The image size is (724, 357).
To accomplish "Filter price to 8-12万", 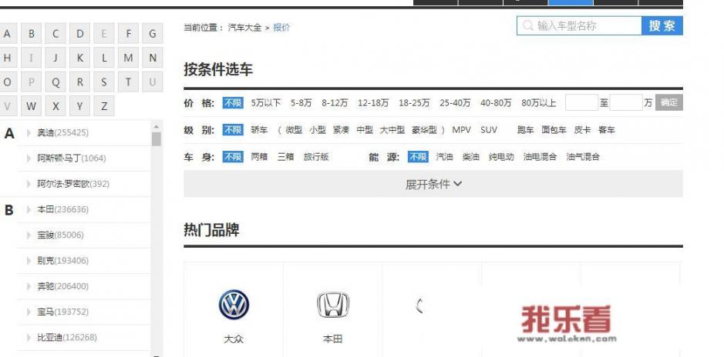I will [x=335, y=103].
